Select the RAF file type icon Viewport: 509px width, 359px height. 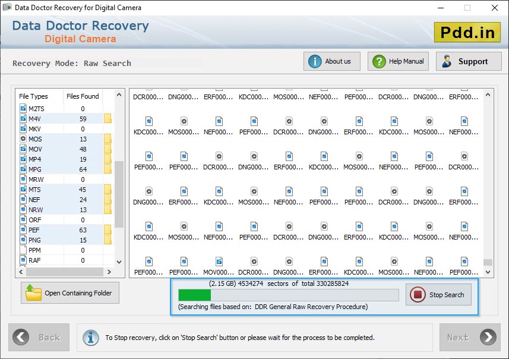tap(23, 260)
